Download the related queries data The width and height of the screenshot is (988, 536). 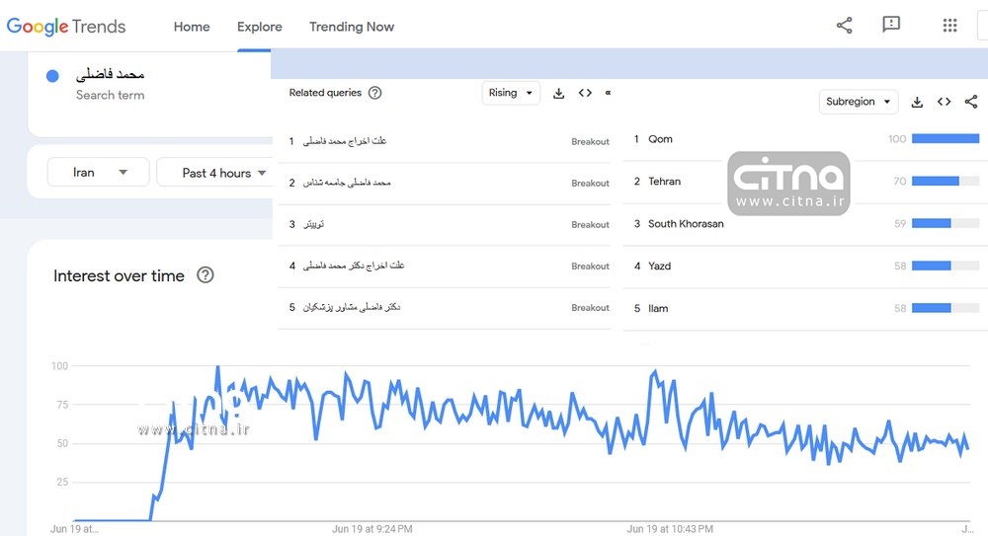coord(558,93)
